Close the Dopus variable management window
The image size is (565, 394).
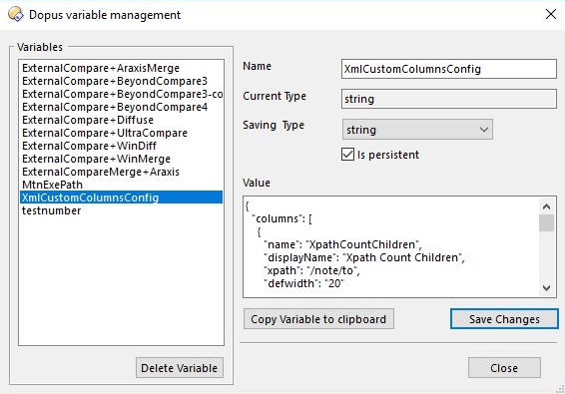pos(551,14)
